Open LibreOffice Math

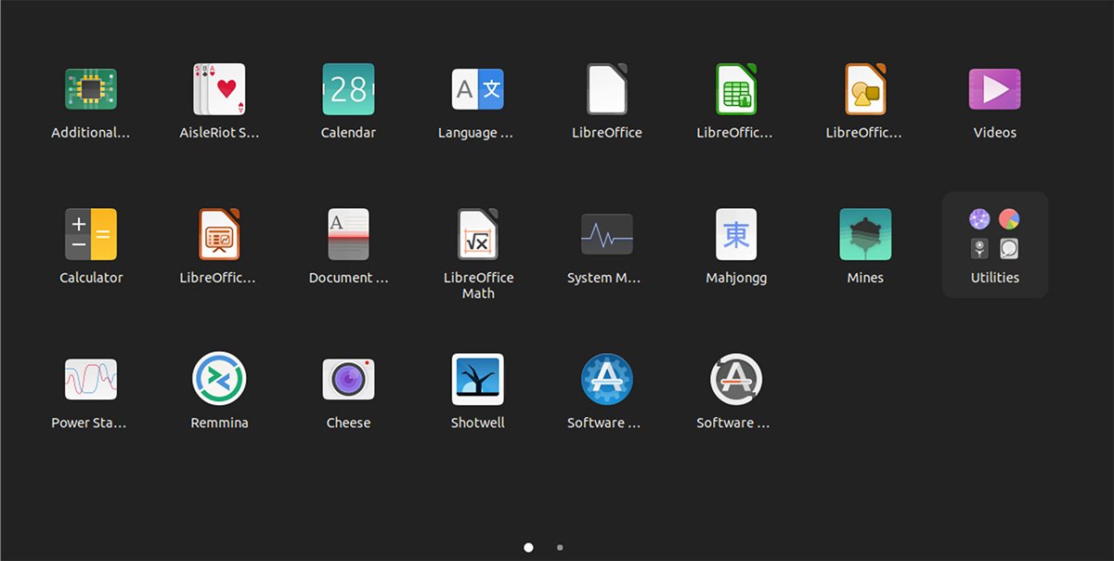[x=477, y=235]
